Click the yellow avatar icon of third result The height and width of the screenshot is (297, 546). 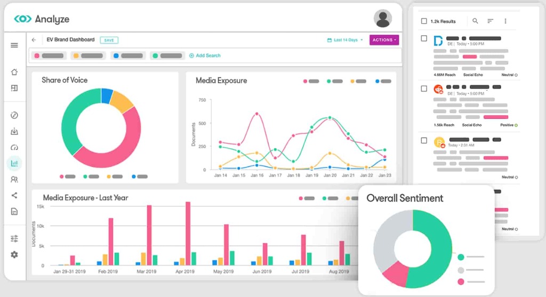439,142
